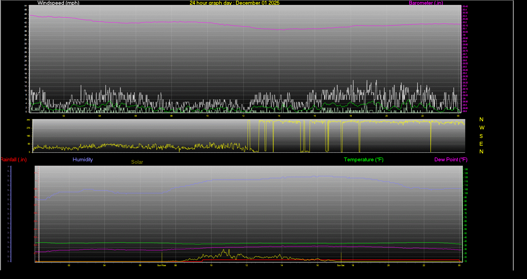Click the Dew Point (°F) legend label

tap(451, 159)
